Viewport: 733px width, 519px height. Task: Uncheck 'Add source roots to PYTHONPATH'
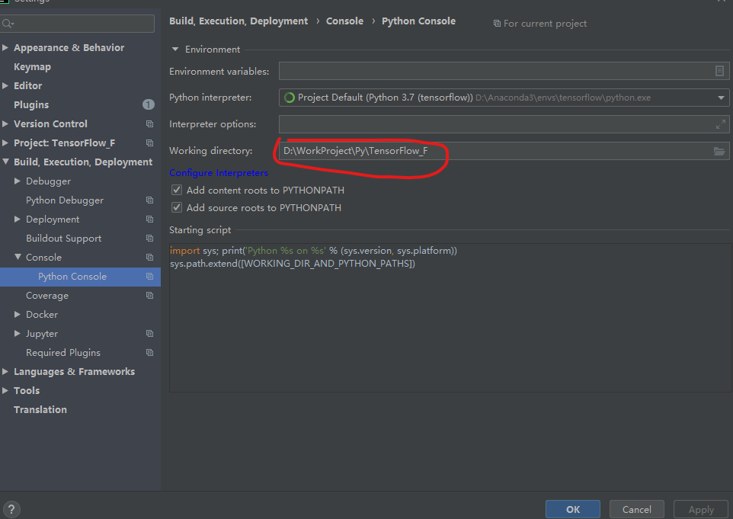176,207
